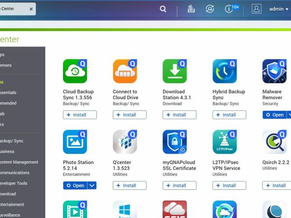Image resolution: width=291 pixels, height=218 pixels.
Task: Install Download Station
Action: pos(179,115)
